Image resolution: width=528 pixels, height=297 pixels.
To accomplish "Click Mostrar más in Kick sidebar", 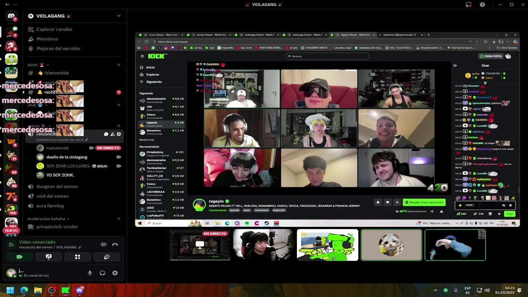I will coord(147,140).
